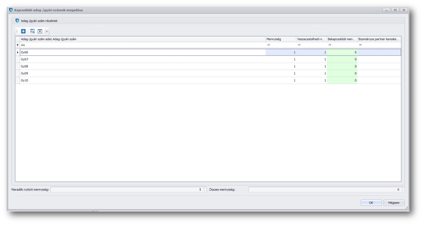The width and height of the screenshot is (423, 225).
Task: Click the export download arrow toolbar icon
Action: click(40, 31)
